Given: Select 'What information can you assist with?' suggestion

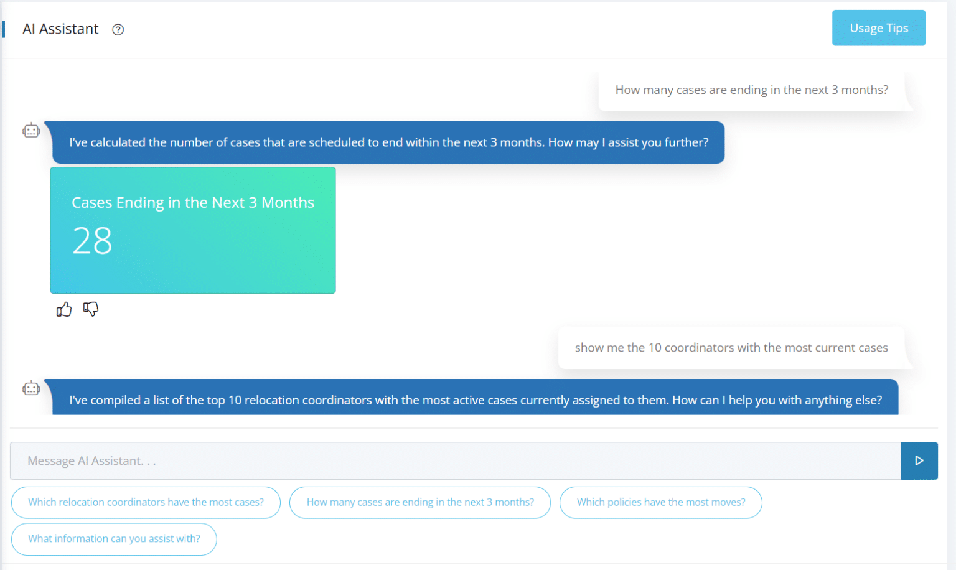Looking at the screenshot, I should (114, 539).
